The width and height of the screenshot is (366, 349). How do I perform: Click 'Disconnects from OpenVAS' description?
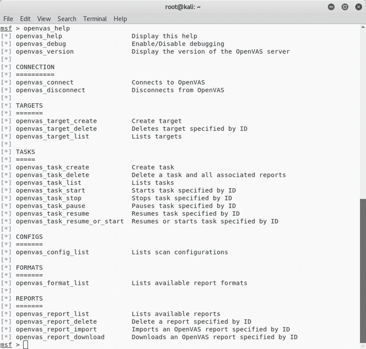click(178, 90)
